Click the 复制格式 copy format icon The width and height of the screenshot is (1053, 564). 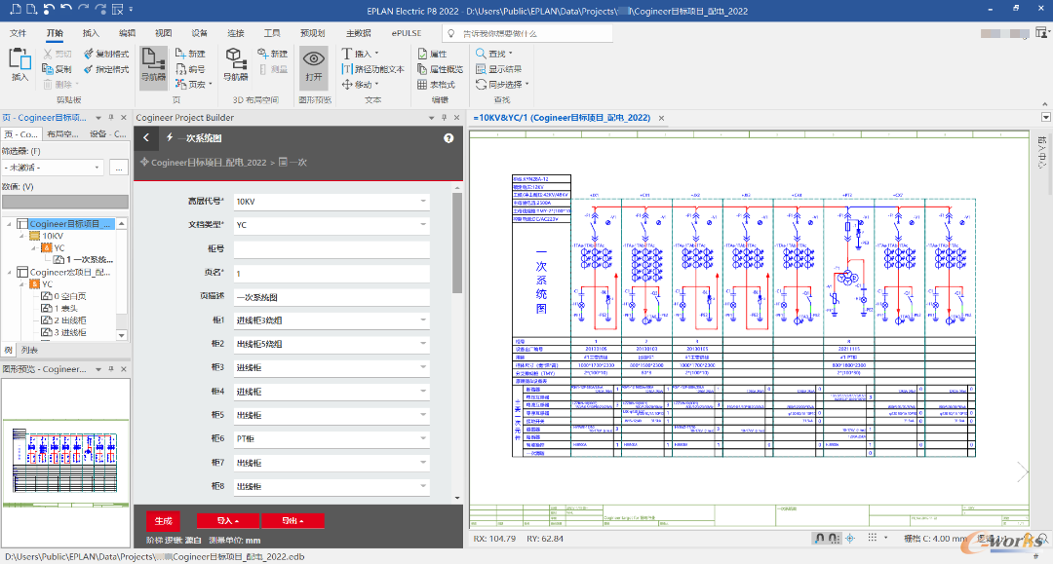pyautogui.click(x=89, y=54)
